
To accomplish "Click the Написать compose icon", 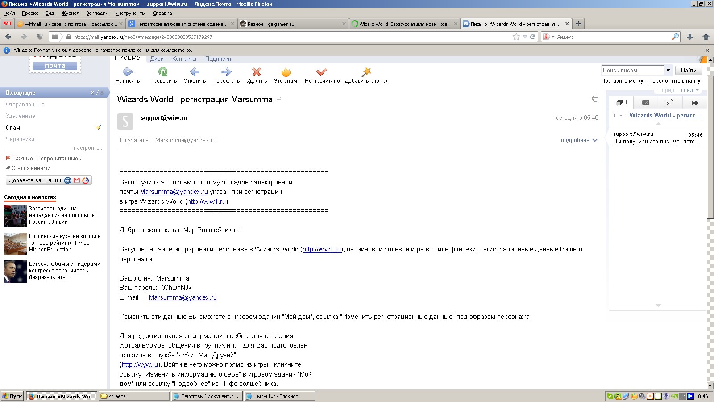I will [128, 71].
